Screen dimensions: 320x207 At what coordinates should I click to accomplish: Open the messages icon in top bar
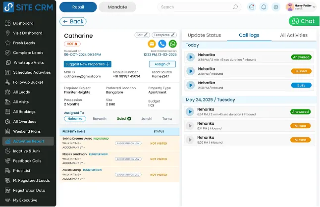point(252,7)
